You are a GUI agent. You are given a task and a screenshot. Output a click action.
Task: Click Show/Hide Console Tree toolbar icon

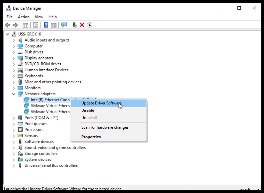pyautogui.click(x=26, y=25)
